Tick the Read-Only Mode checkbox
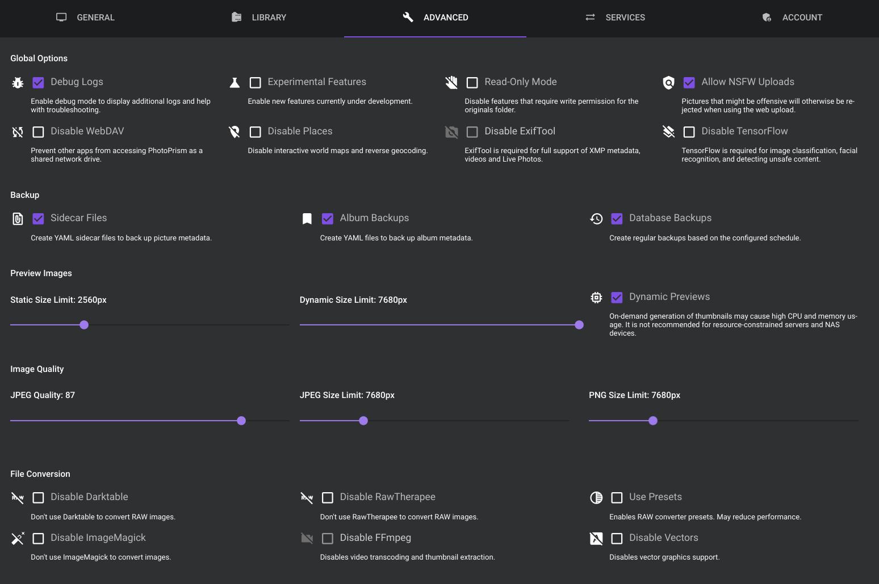This screenshot has height=584, width=879. [x=472, y=83]
